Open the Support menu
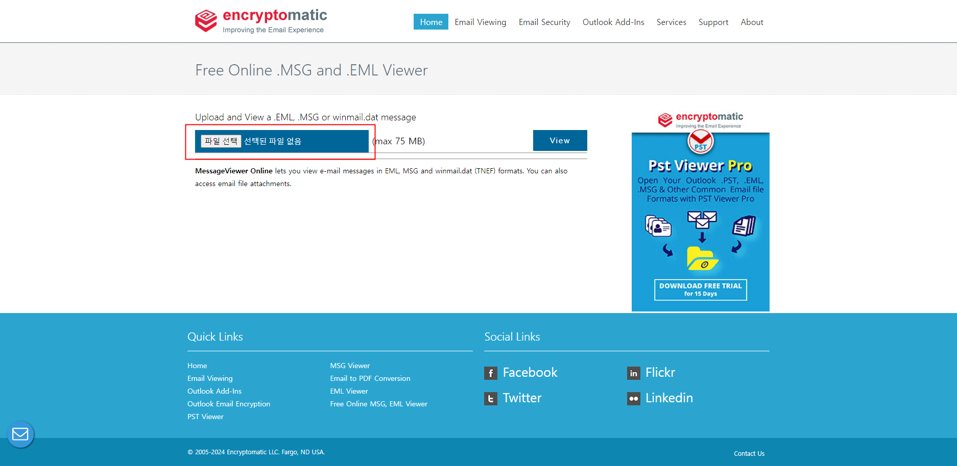The height and width of the screenshot is (466, 957). coord(713,22)
